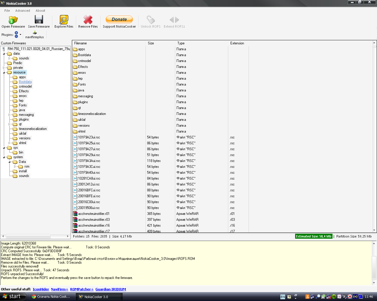Select the Effects folder in file list

(x=83, y=67)
